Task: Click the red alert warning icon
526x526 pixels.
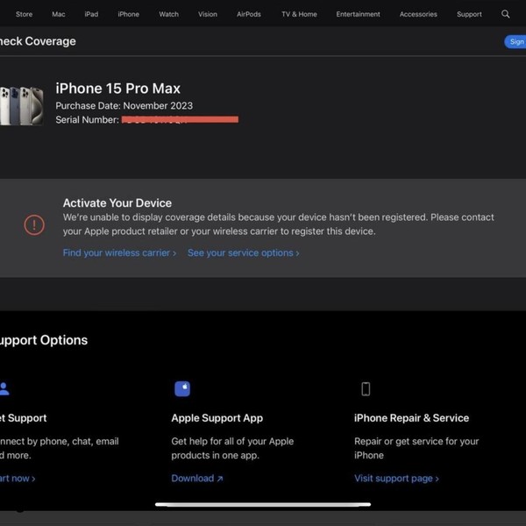Action: [x=34, y=225]
